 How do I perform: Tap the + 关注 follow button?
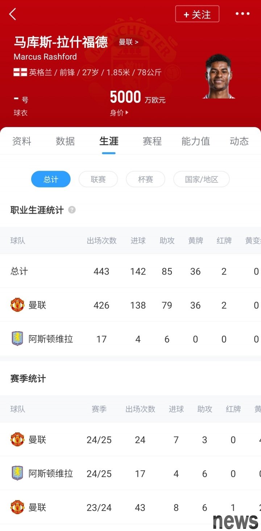coord(197,14)
